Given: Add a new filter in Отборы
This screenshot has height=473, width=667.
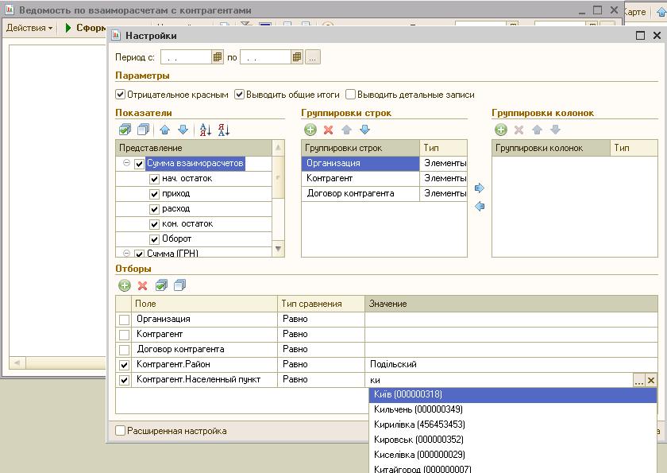Looking at the screenshot, I should point(124,285).
